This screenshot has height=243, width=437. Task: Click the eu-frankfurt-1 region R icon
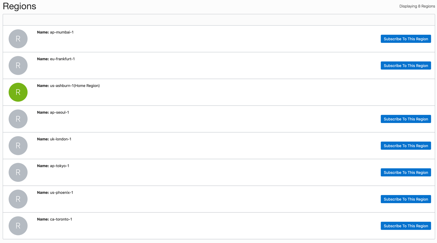click(18, 65)
